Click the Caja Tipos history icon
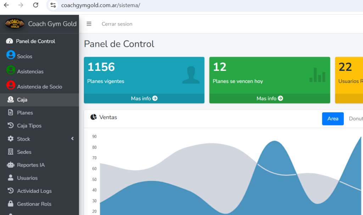Screen dimensions: 363x215 pos(11,126)
